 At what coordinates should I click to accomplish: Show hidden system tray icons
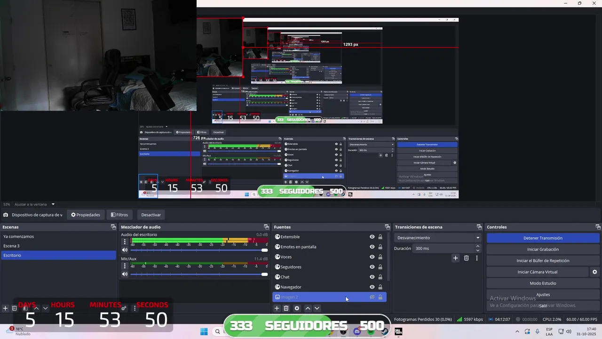[517, 331]
